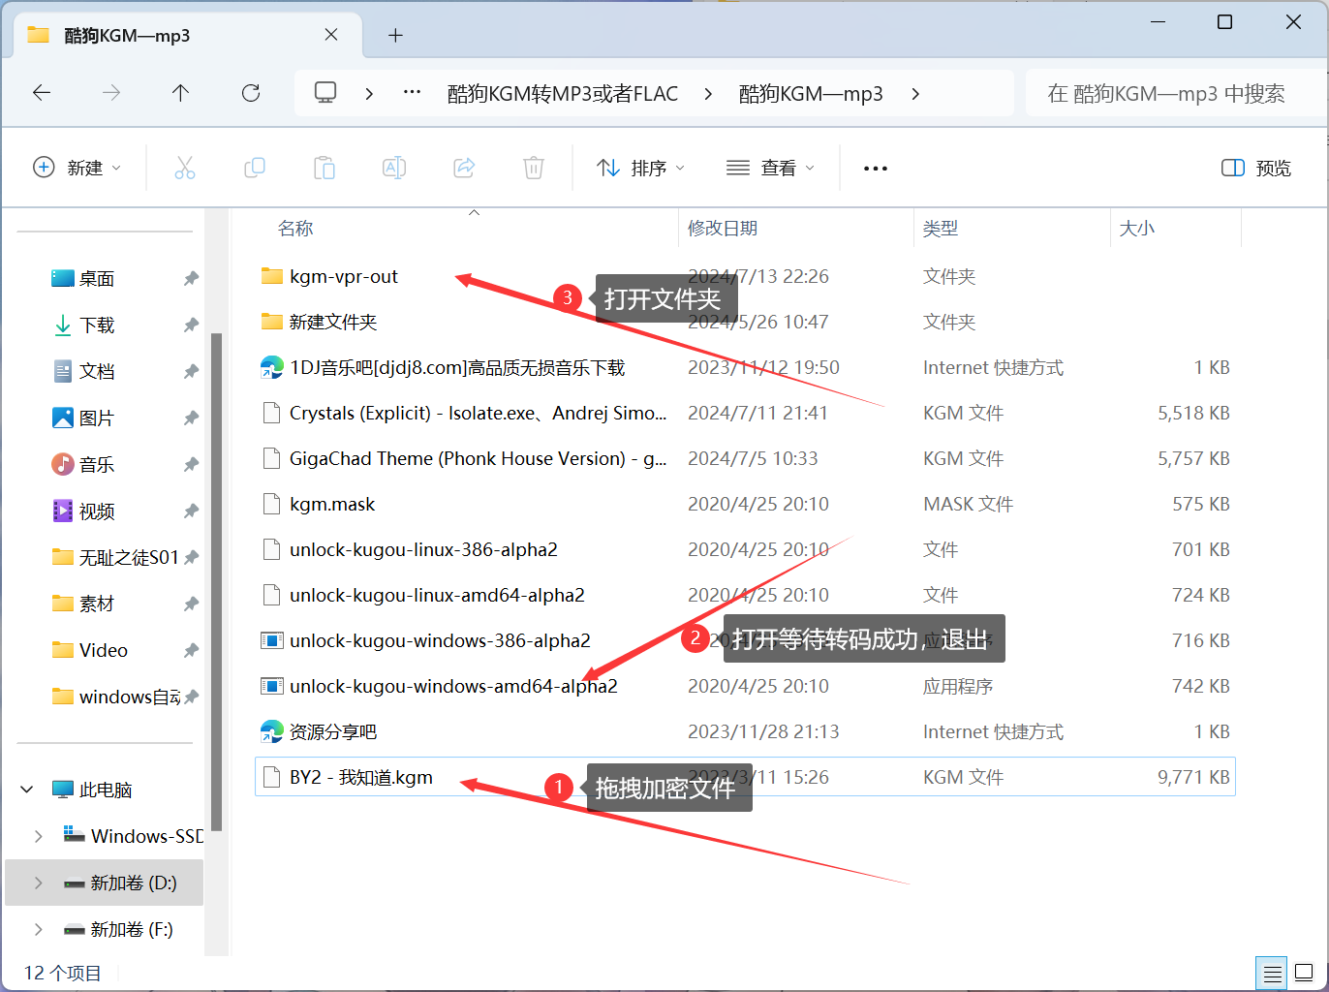Select the kgm.mask file
This screenshot has width=1329, height=992.
pyautogui.click(x=332, y=504)
